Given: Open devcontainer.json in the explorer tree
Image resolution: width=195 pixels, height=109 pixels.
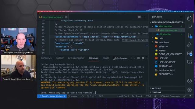Looking at the screenshot, I should (x=167, y=30).
